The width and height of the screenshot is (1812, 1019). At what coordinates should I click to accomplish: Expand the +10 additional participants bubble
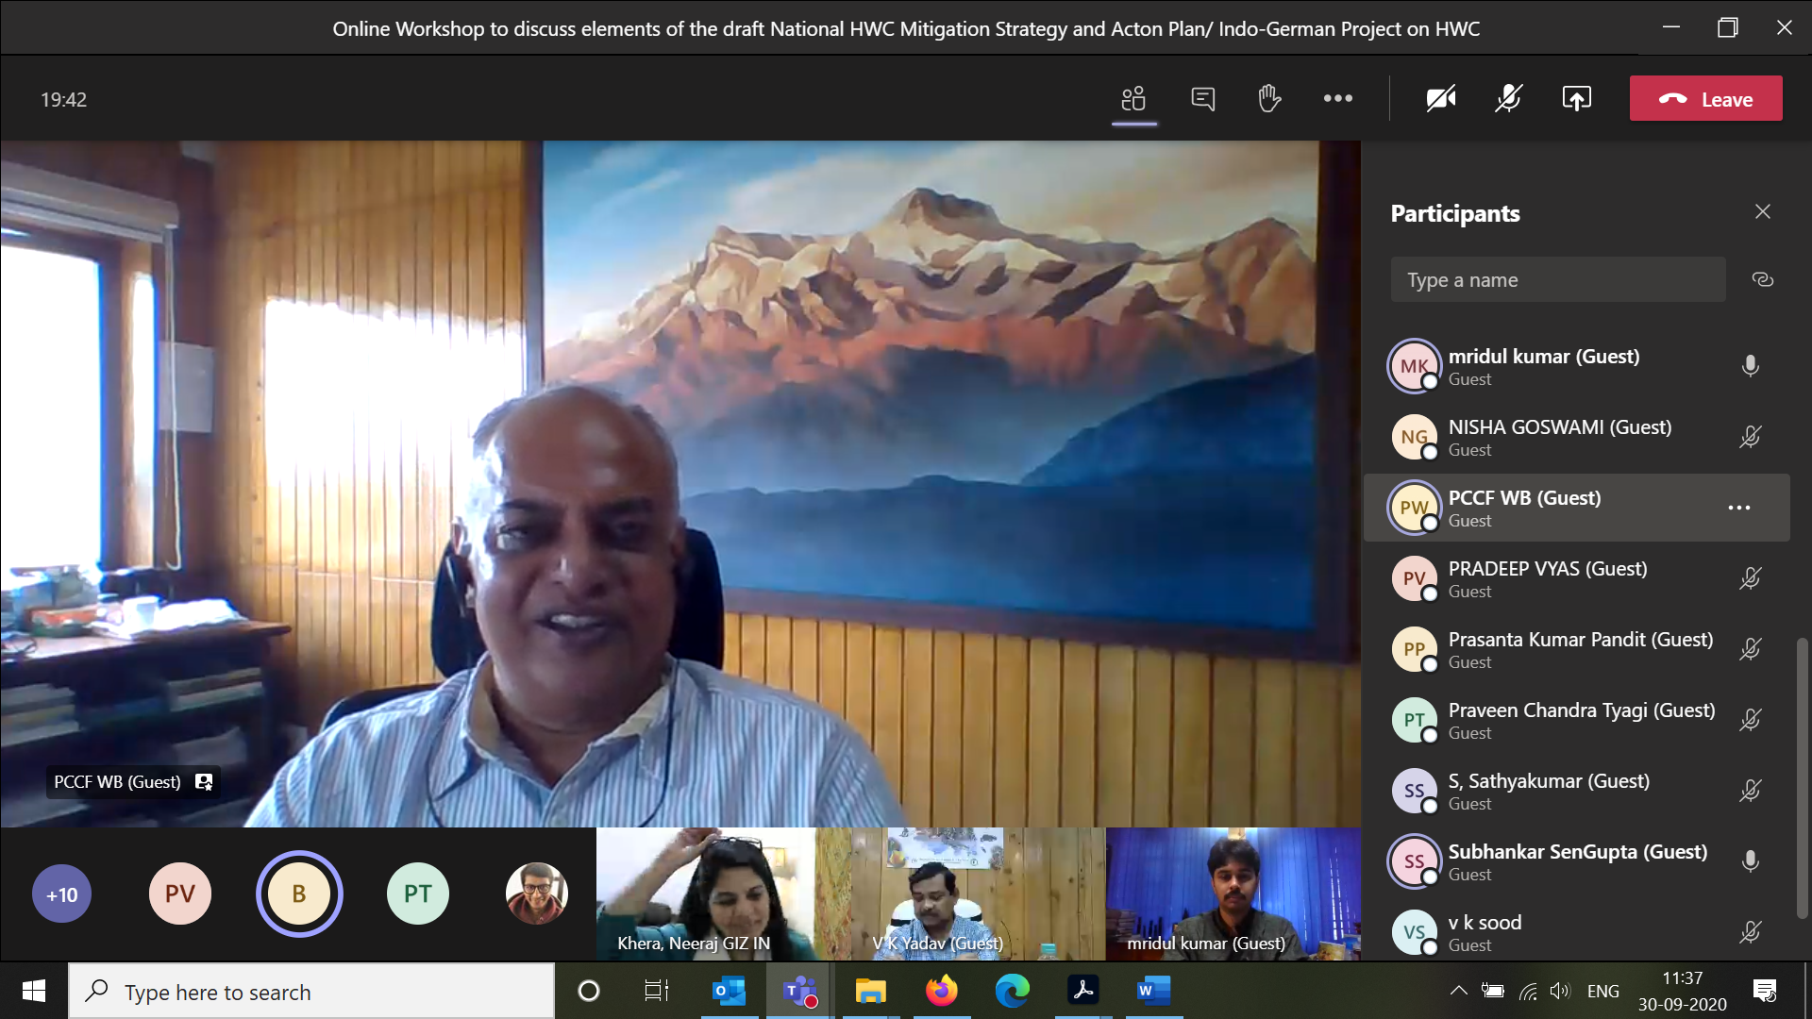(62, 894)
